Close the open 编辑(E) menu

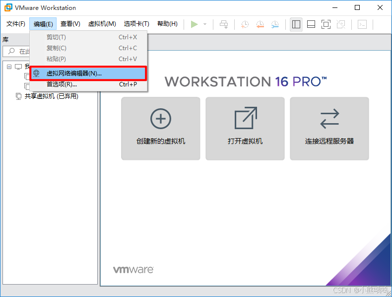click(43, 24)
